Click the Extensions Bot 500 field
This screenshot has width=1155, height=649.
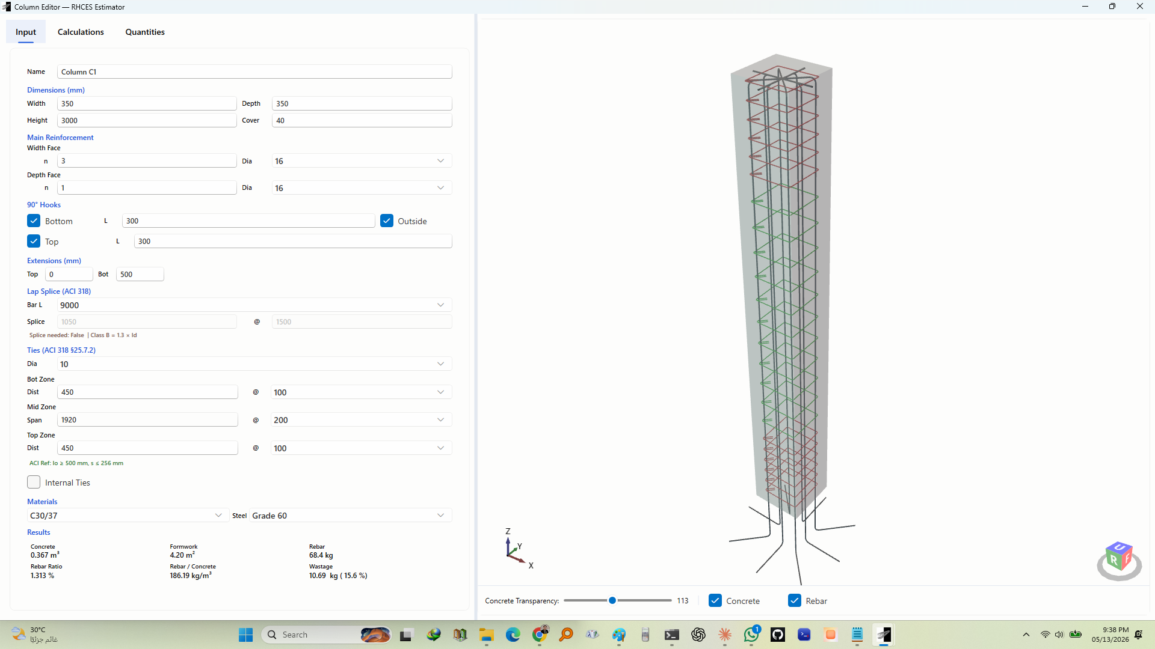(140, 274)
